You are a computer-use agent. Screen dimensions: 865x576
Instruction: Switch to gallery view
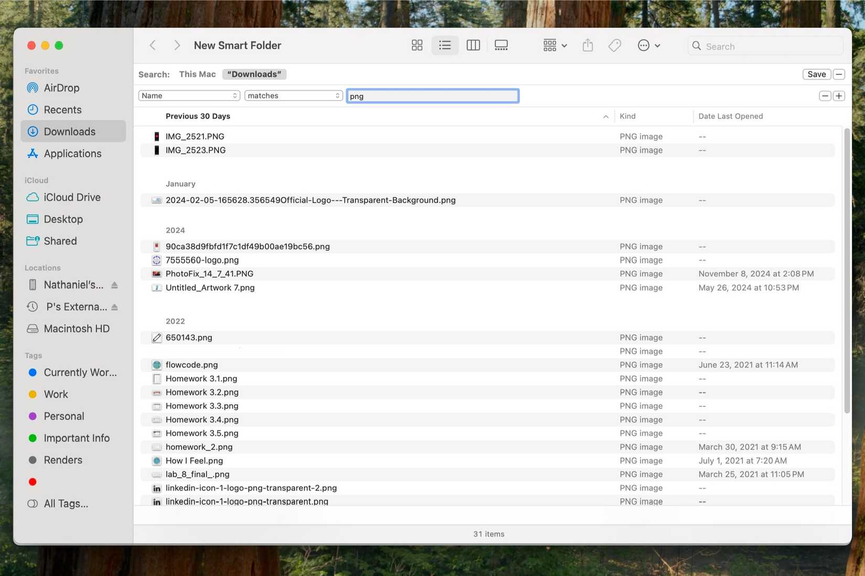501,45
